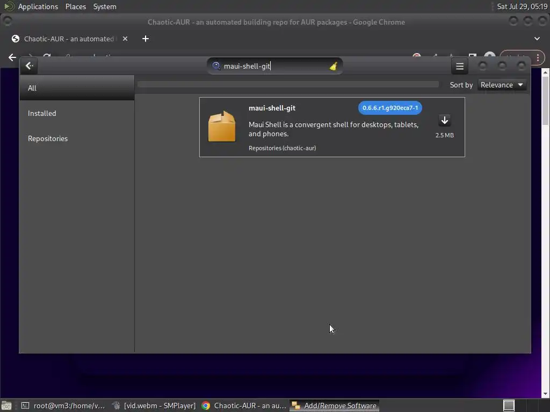Screen dimensions: 550x412
Task: Switch to Chaotic-AUR Chrome taskbar entry
Action: click(244, 406)
